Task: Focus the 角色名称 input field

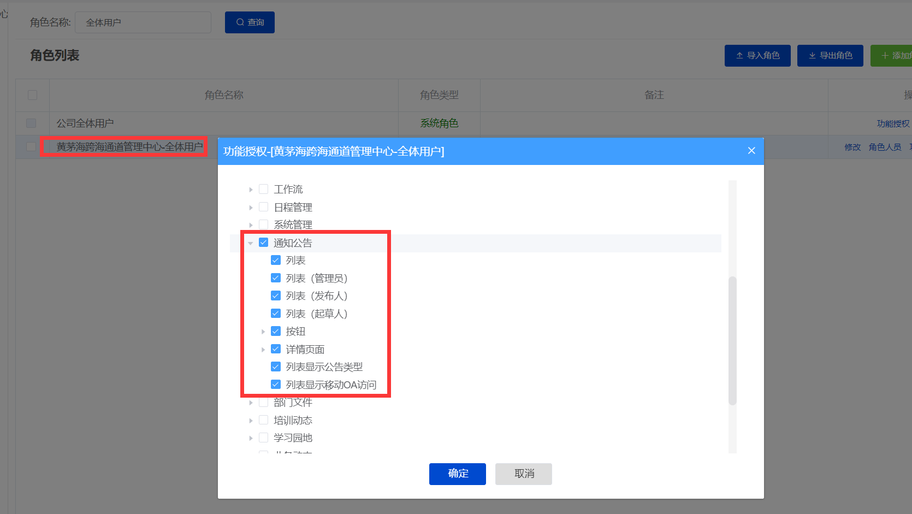Action: click(143, 22)
